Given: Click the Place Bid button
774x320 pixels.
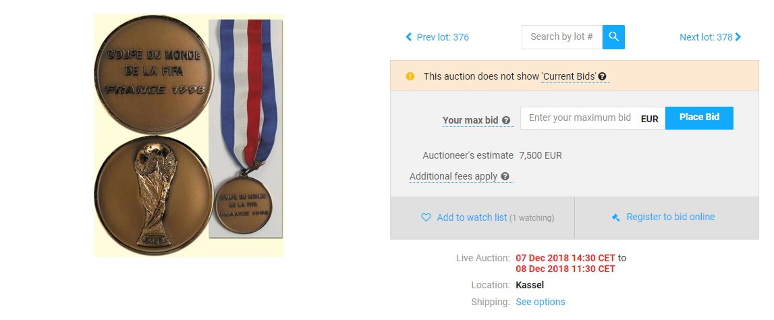Looking at the screenshot, I should (699, 118).
